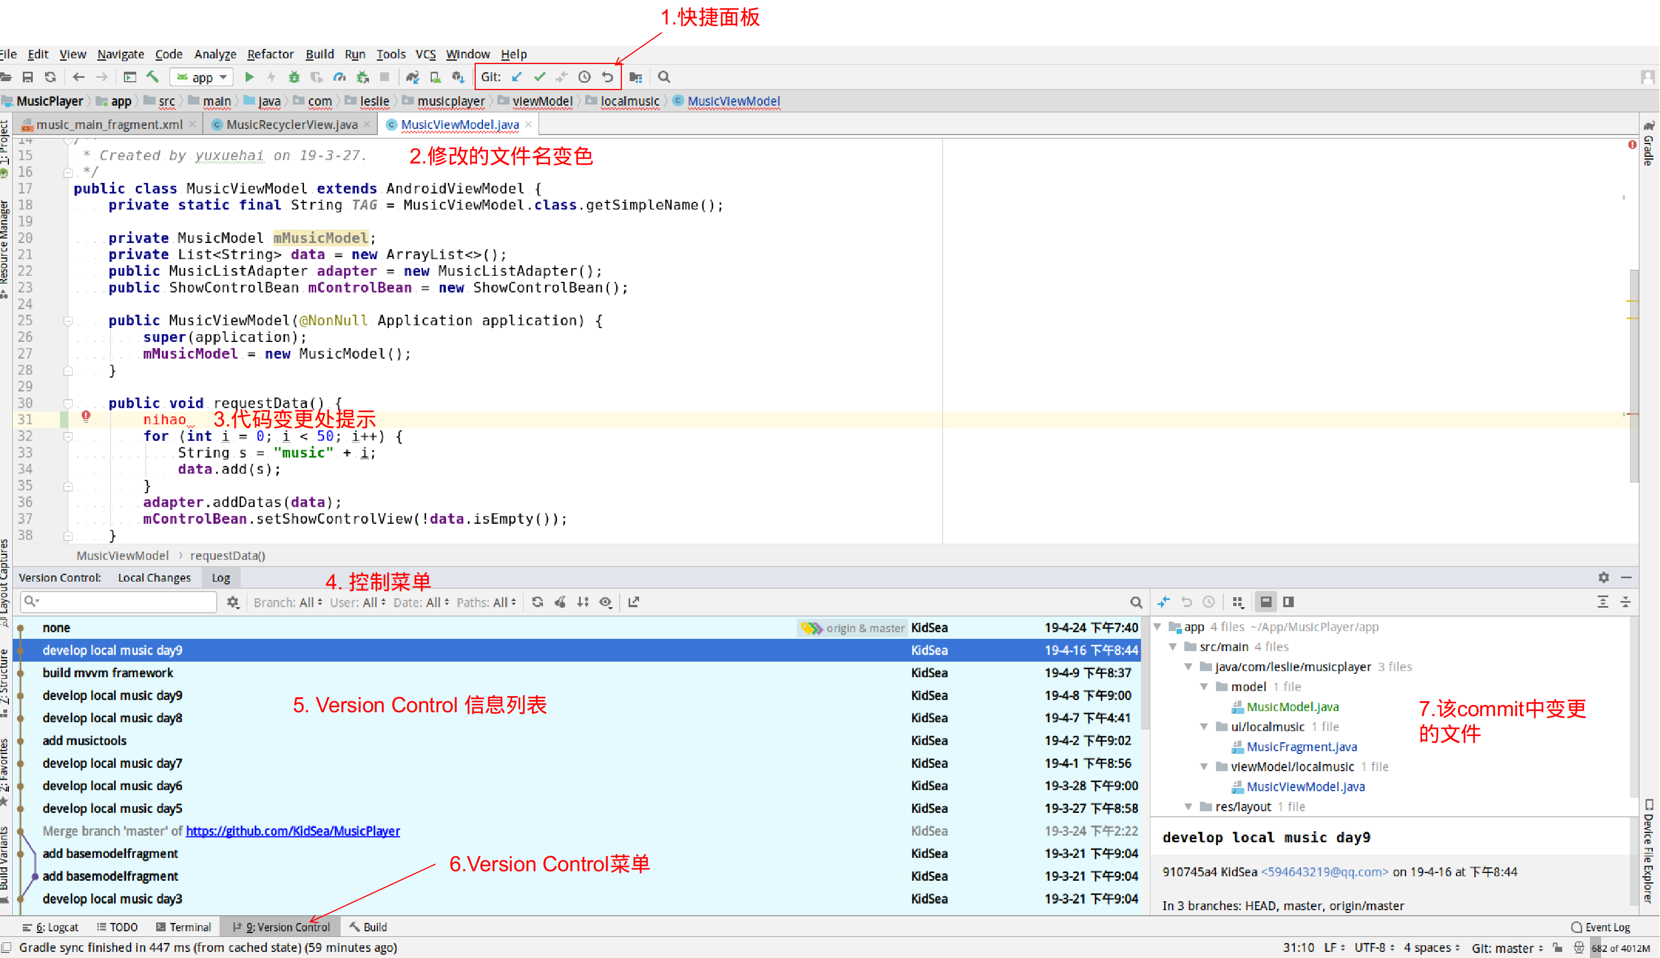Click the Git update project arrow icon

click(x=517, y=77)
